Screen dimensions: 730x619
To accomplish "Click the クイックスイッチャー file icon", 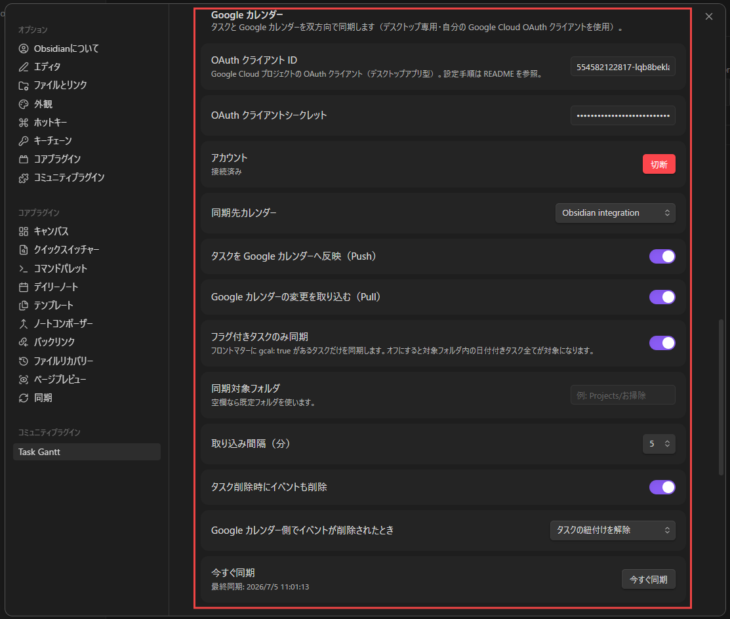I will click(x=23, y=250).
